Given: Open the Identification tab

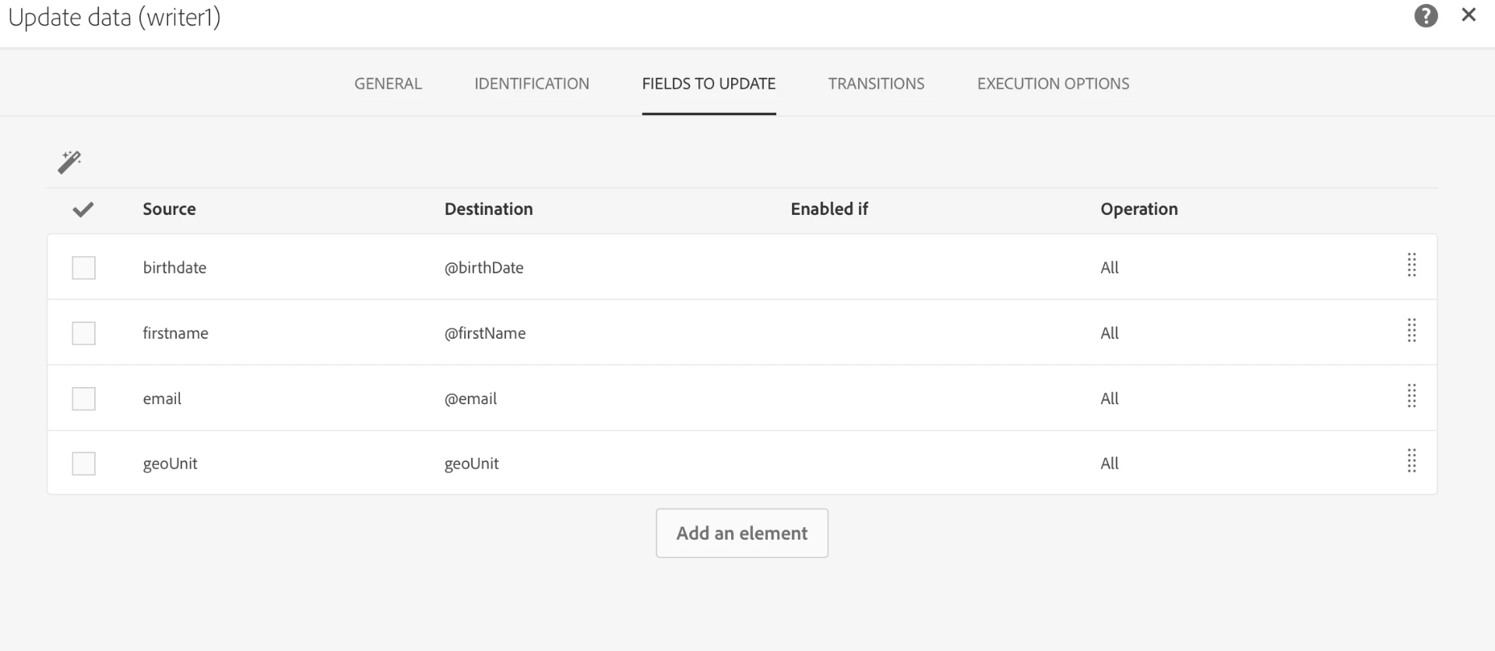Looking at the screenshot, I should 531,83.
